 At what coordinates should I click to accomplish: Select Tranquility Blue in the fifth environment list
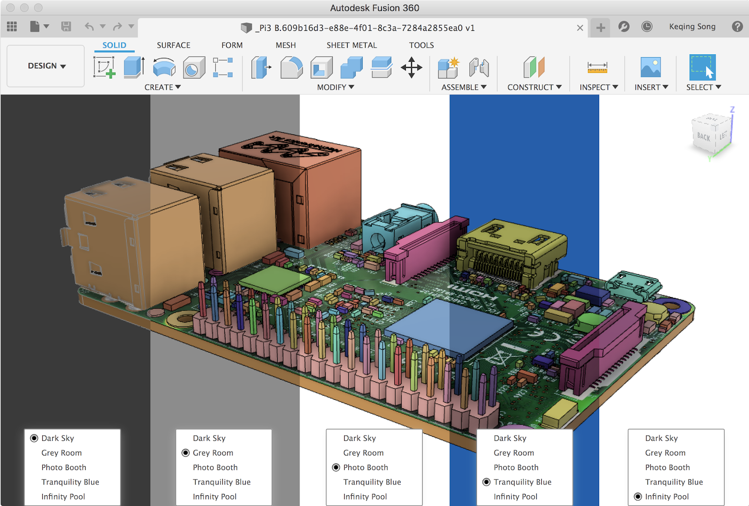tap(674, 482)
